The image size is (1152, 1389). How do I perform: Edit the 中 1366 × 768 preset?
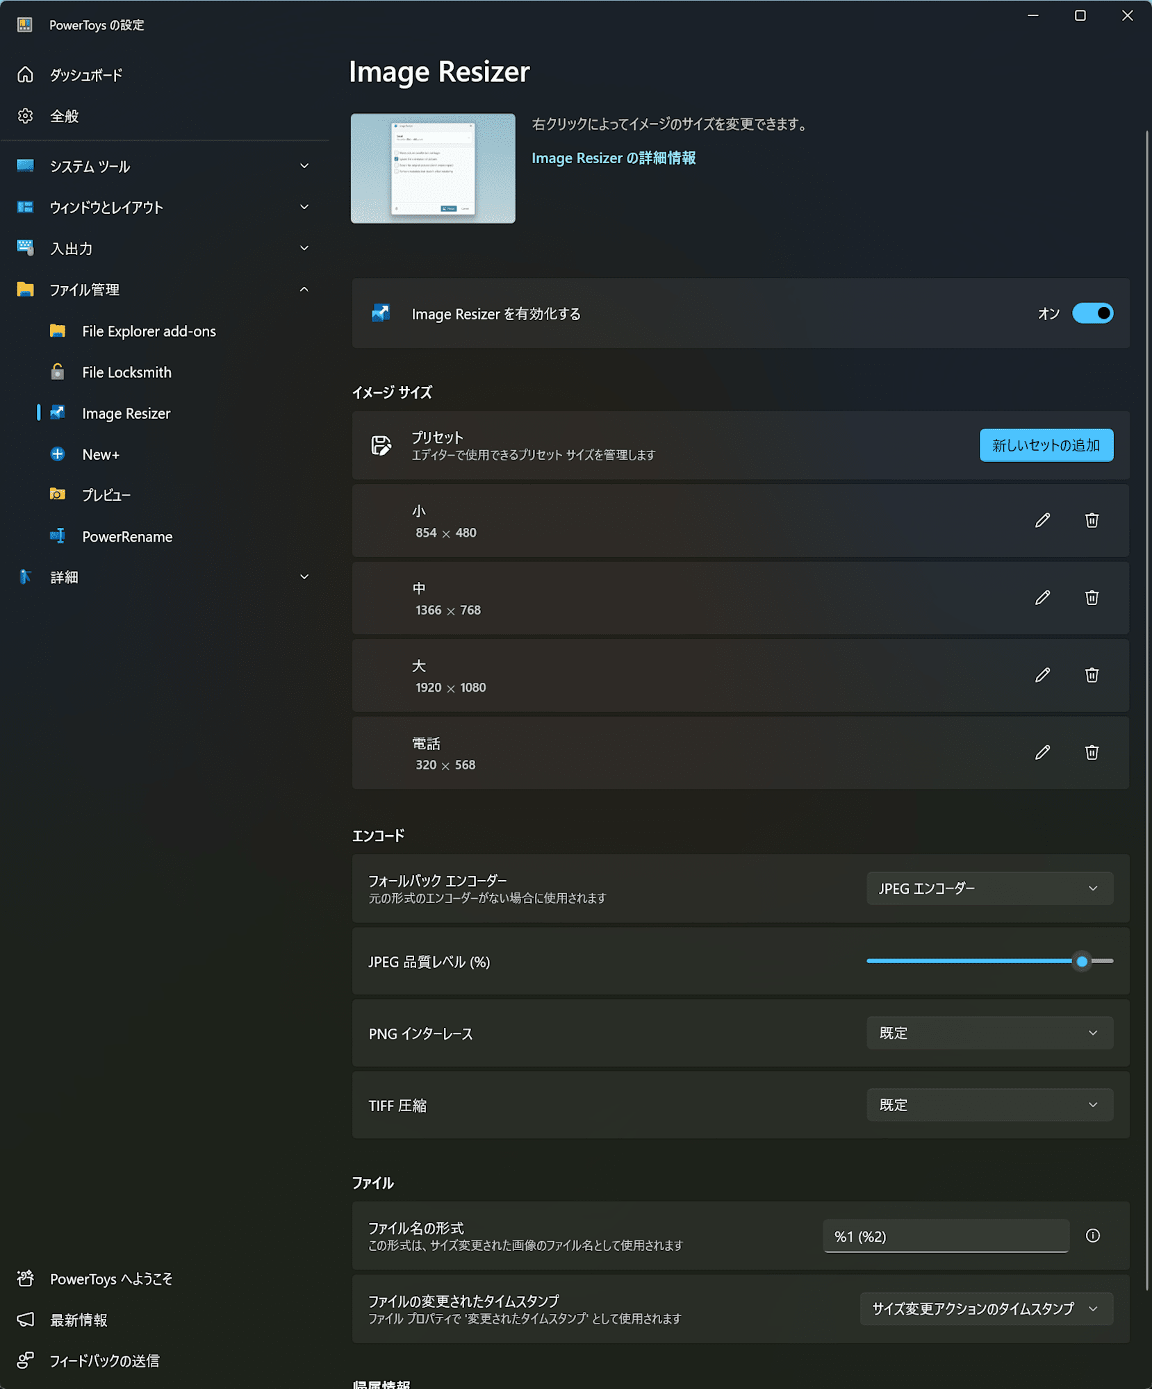pyautogui.click(x=1042, y=597)
